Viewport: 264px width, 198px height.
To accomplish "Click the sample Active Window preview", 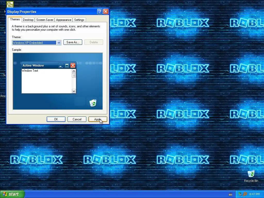I will (x=49, y=78).
